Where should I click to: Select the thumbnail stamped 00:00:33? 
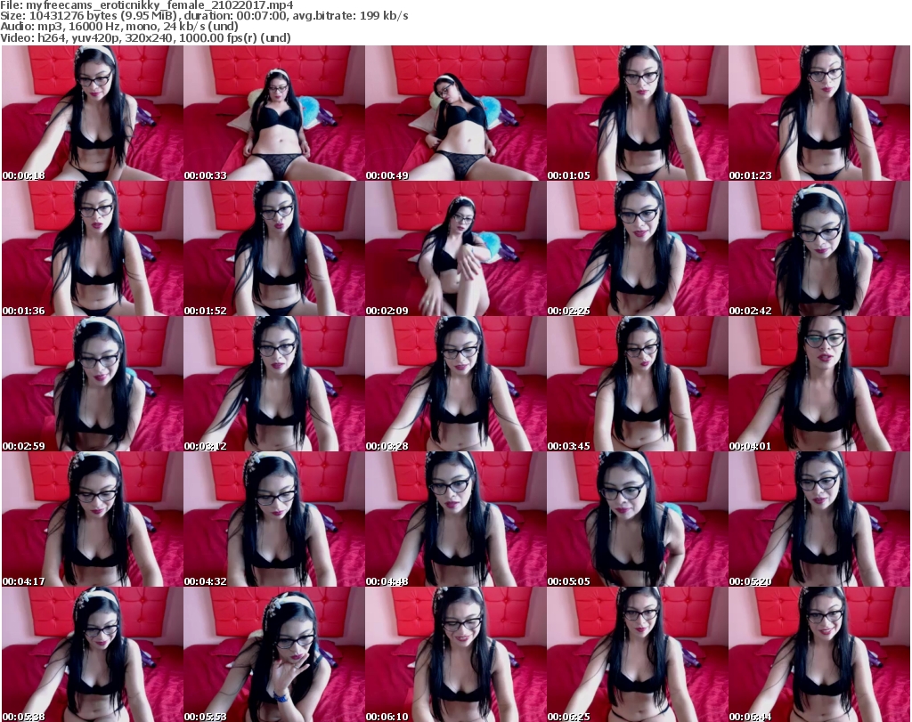click(x=274, y=113)
